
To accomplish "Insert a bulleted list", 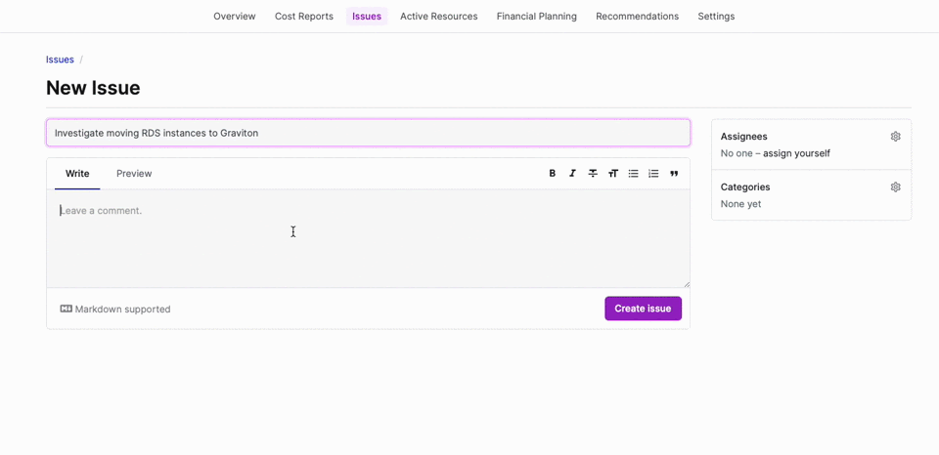I will (634, 174).
